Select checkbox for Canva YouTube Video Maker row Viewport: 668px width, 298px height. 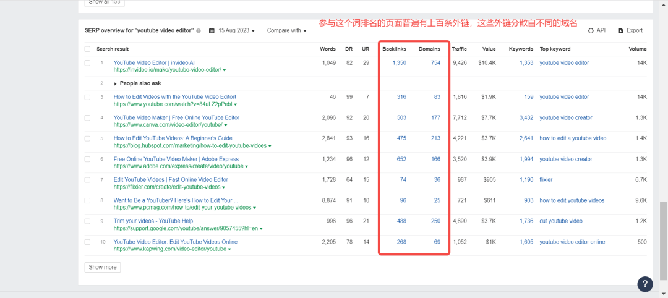pos(87,118)
